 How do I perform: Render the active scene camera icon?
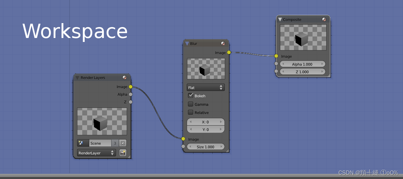pyautogui.click(x=123, y=153)
